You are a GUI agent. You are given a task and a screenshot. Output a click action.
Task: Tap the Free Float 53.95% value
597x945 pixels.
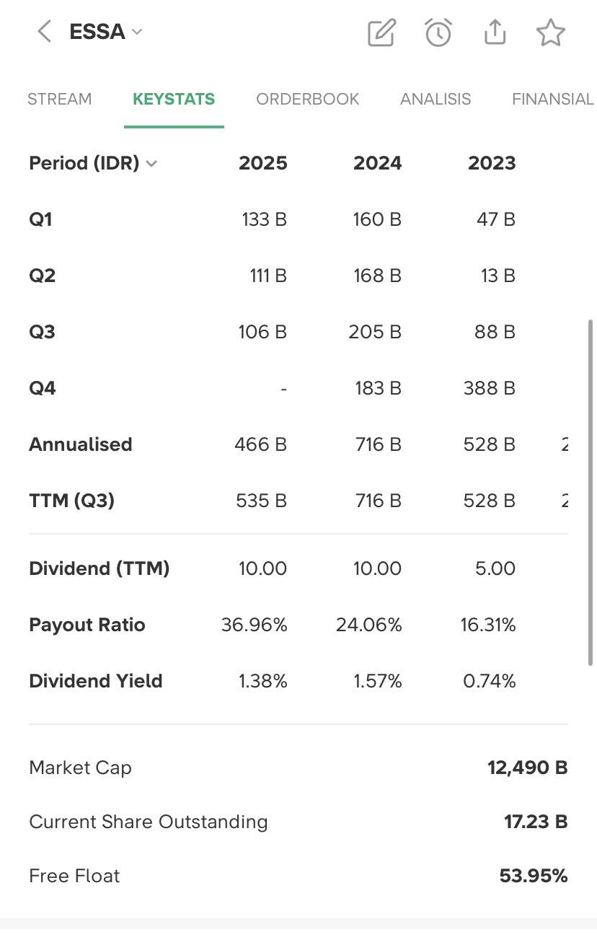pos(533,876)
